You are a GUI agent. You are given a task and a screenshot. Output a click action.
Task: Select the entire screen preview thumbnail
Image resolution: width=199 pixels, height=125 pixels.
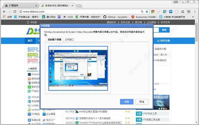tap(78, 68)
